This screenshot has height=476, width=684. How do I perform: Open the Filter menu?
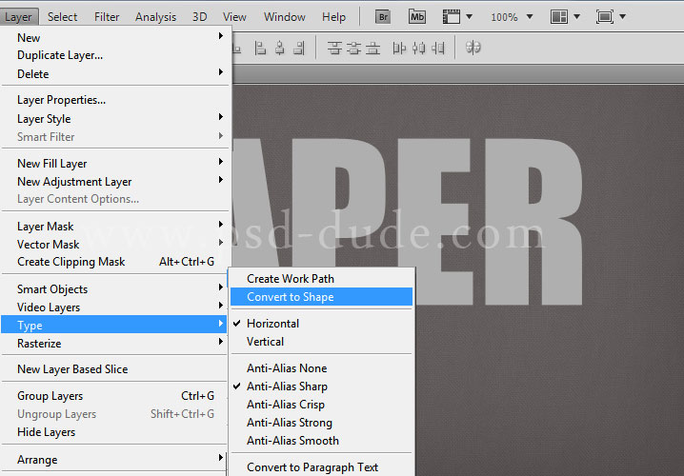tap(107, 17)
